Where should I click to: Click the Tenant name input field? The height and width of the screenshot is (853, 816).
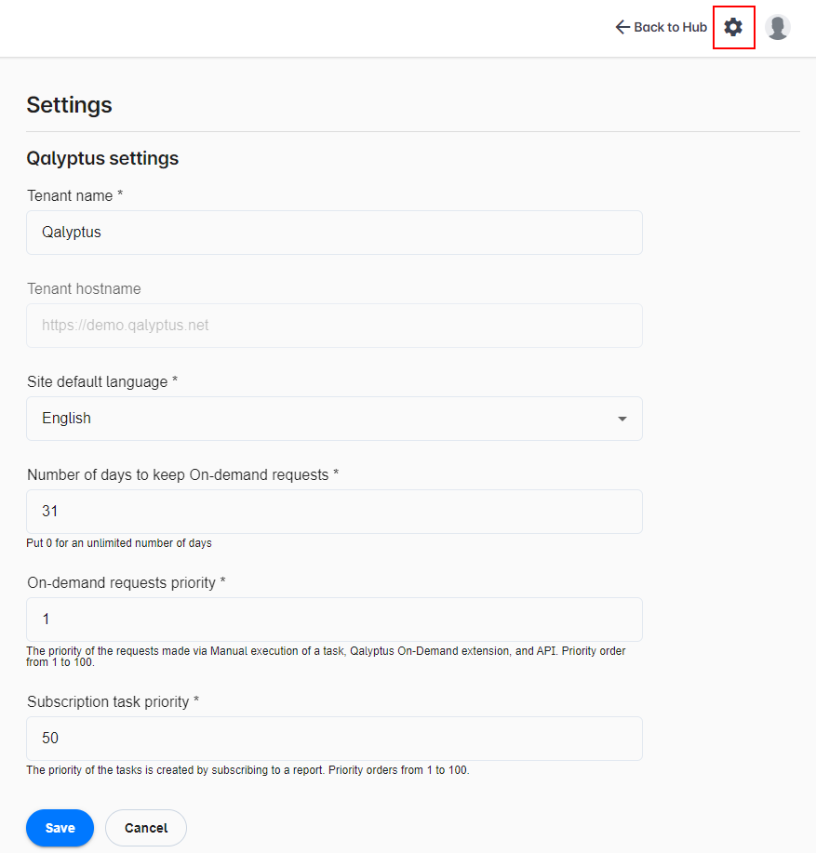pyautogui.click(x=334, y=233)
